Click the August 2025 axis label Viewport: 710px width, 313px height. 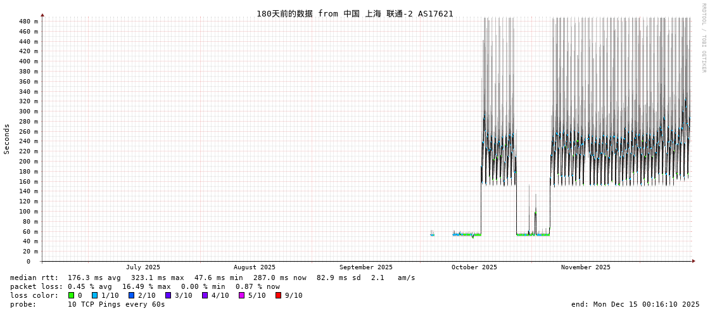click(x=255, y=267)
